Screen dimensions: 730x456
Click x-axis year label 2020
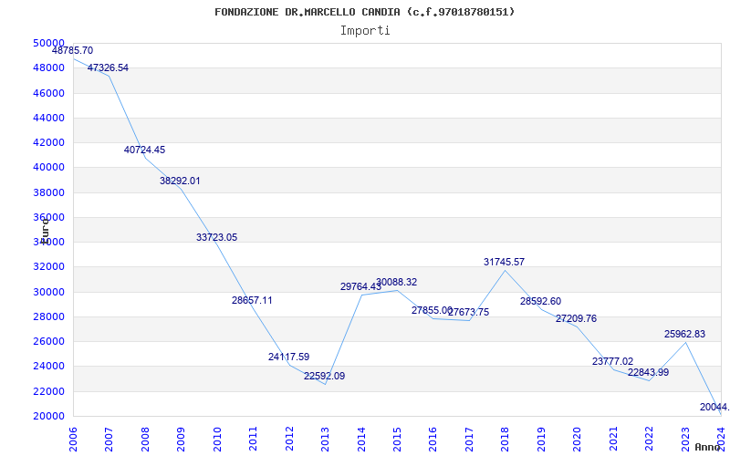coord(578,439)
